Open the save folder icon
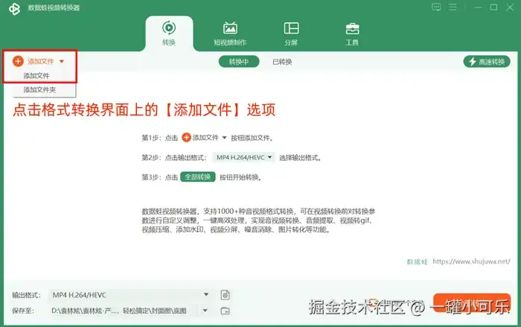Image resolution: width=521 pixels, height=327 pixels. pos(225,311)
